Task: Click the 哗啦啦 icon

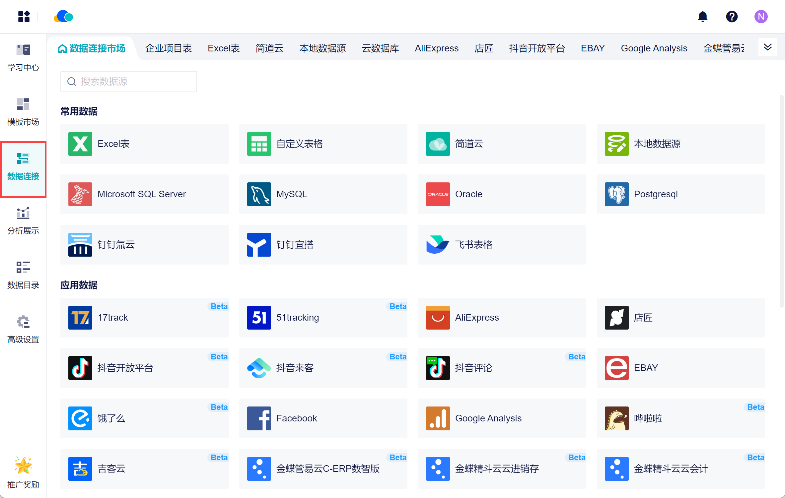Action: (x=617, y=418)
